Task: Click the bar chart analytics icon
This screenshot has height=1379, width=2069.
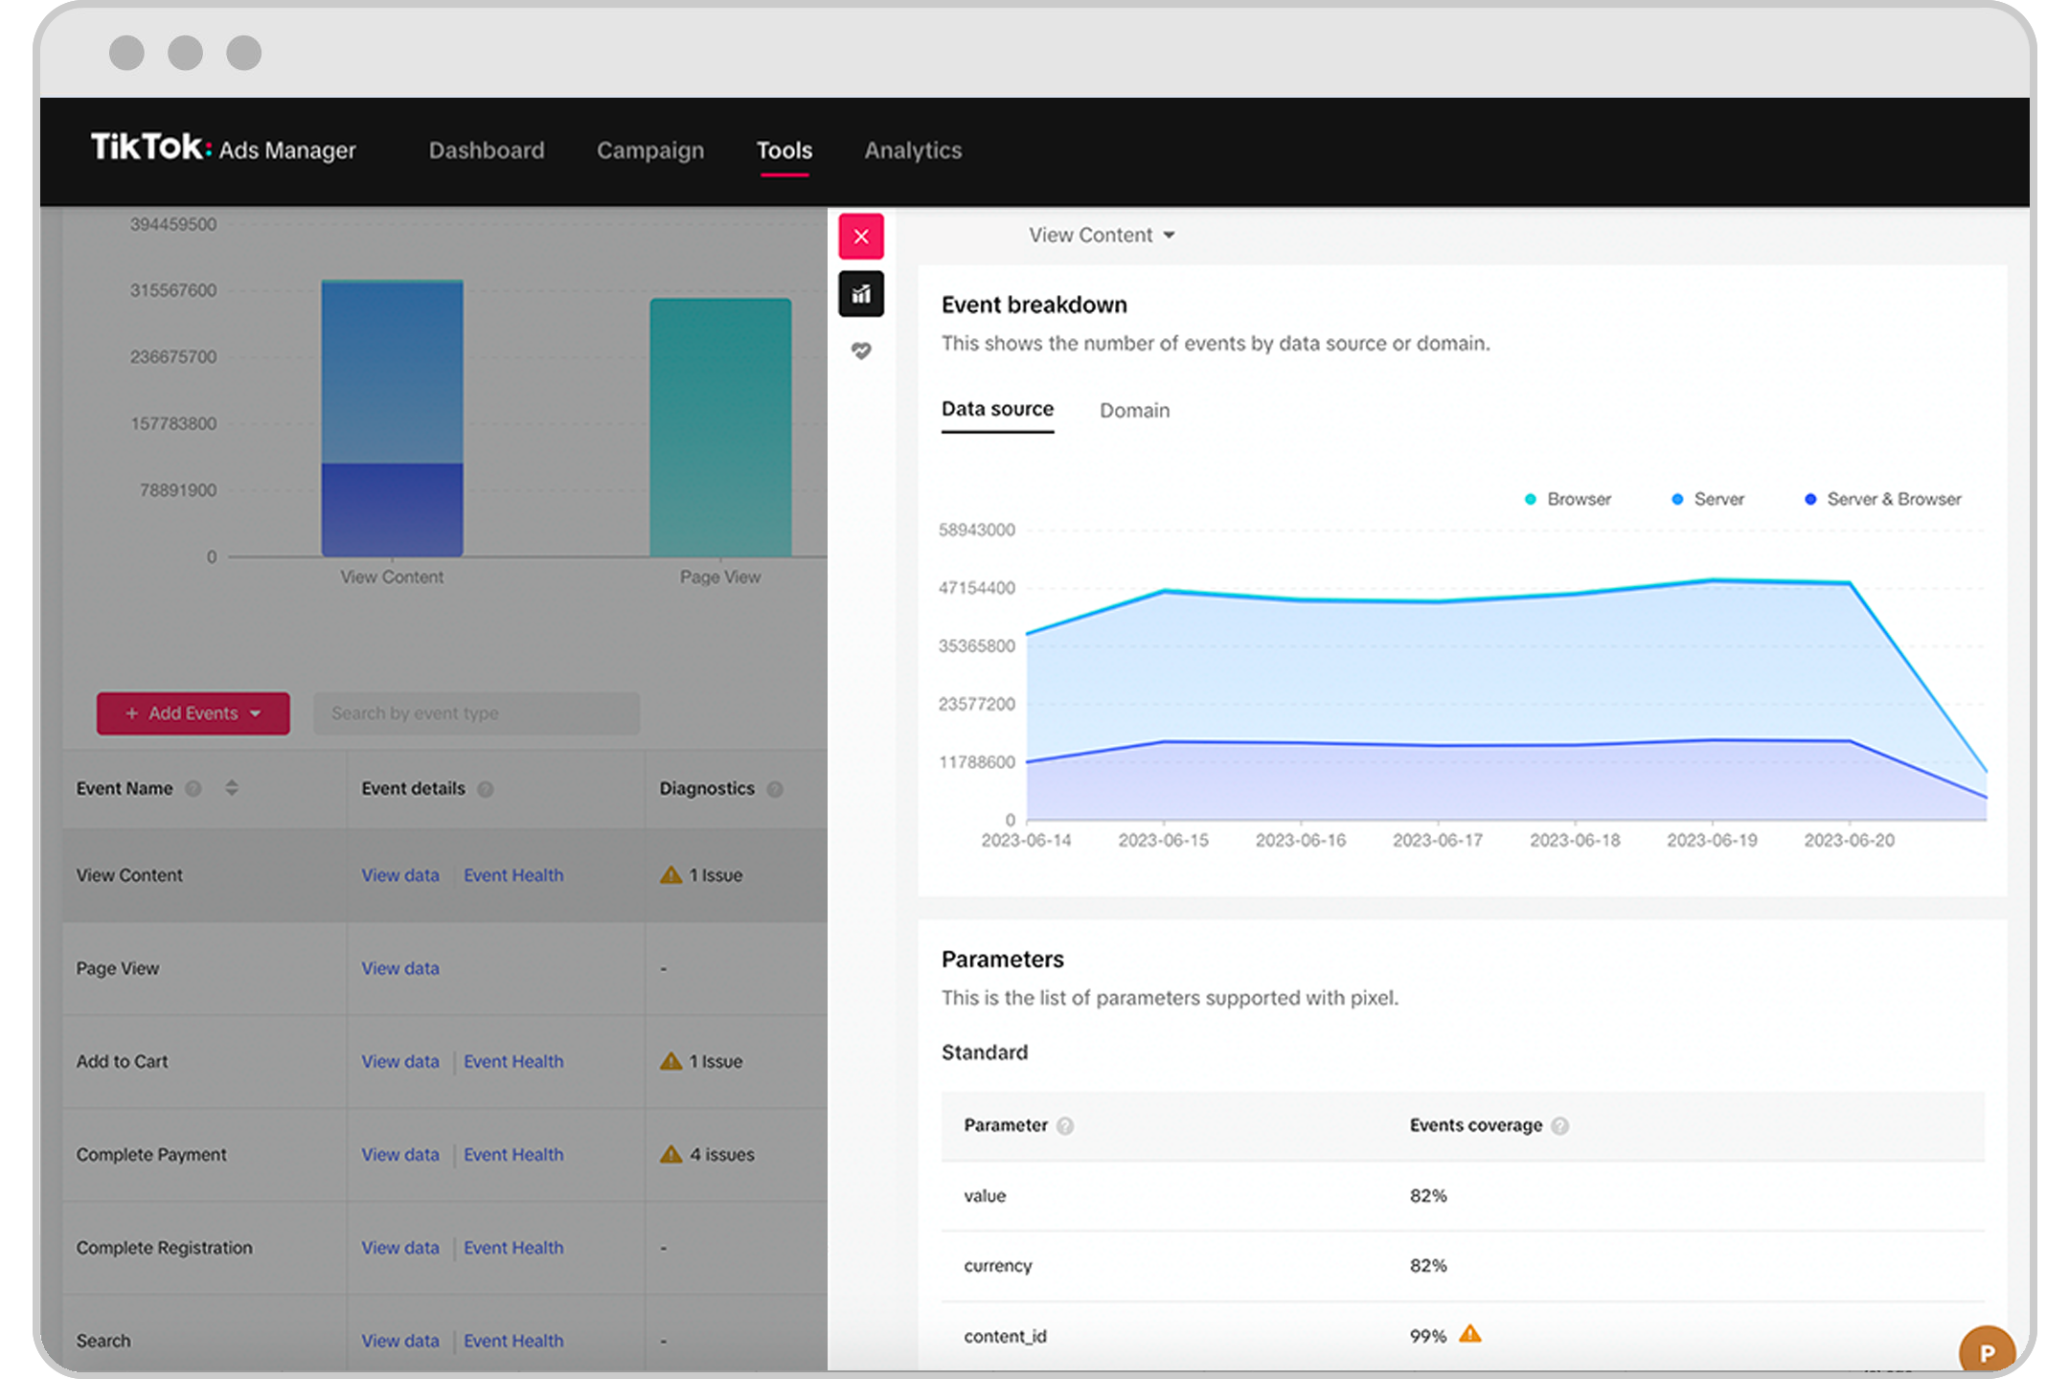Action: click(x=860, y=294)
